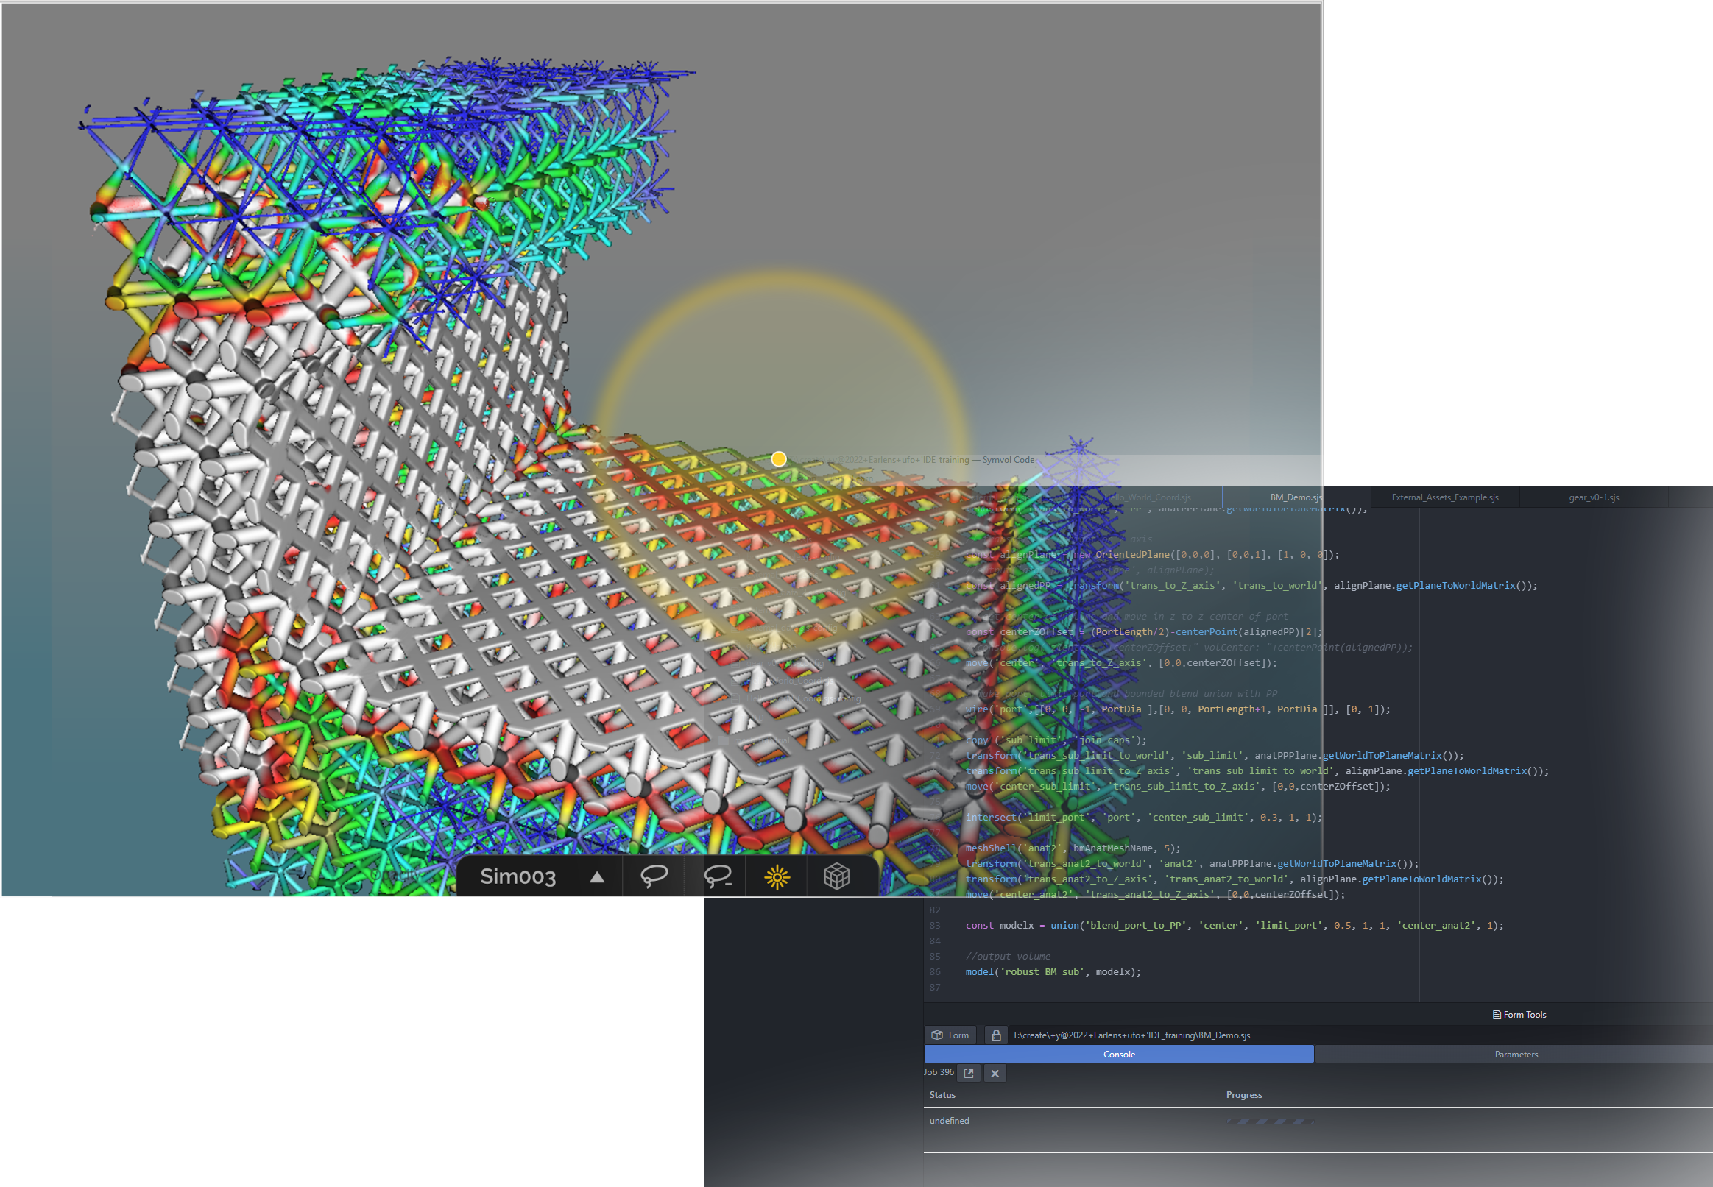The width and height of the screenshot is (1713, 1187).
Task: Click the Form button
Action: coord(950,1035)
